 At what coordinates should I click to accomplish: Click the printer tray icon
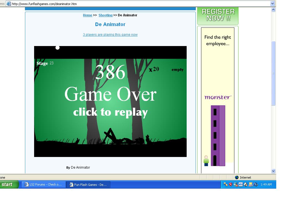point(246,184)
